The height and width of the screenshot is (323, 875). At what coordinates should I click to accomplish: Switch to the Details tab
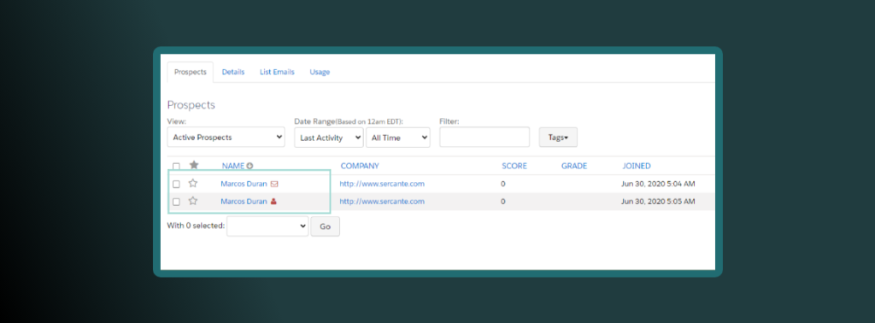[233, 72]
